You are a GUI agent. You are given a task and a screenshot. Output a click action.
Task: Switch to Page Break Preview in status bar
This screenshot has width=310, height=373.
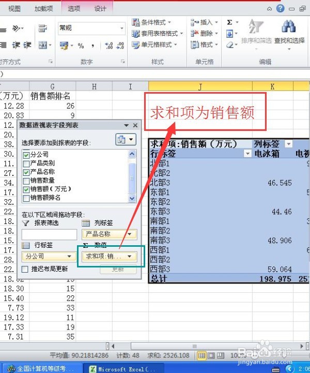click(x=221, y=355)
